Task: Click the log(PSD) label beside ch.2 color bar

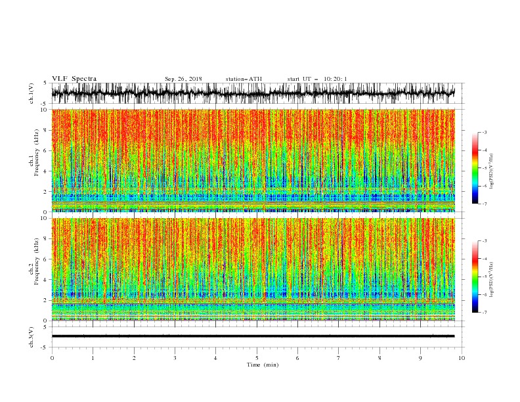Action: (492, 279)
